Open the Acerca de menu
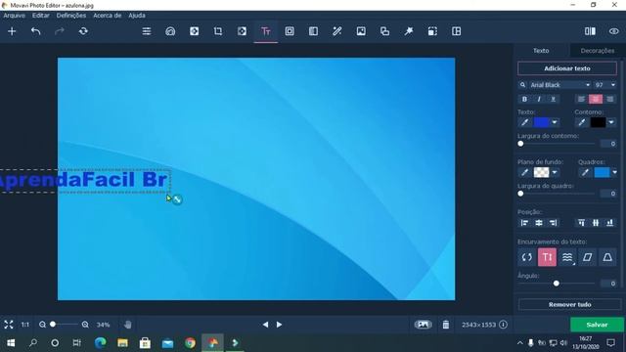Viewport: 626px width, 352px height. pyautogui.click(x=107, y=16)
